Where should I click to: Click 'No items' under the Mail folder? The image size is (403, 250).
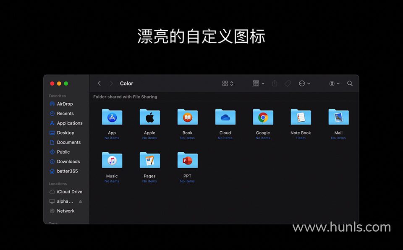[338, 138]
